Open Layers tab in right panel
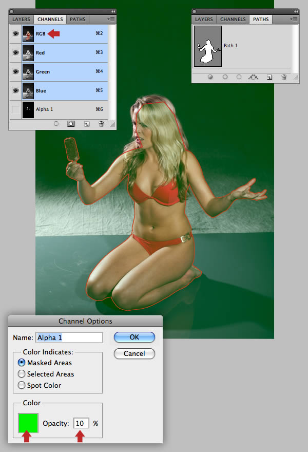Screen dimensions: 308x452 [204, 20]
